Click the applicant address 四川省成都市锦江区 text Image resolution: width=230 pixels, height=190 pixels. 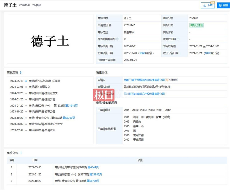[x=147, y=87]
